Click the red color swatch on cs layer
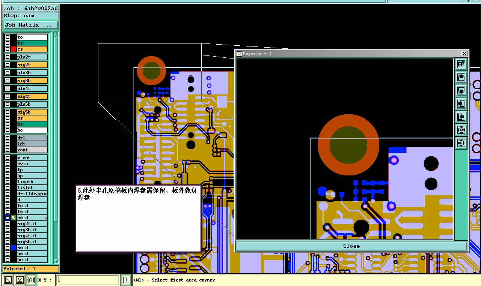The height and width of the screenshot is (286, 481). 14,49
